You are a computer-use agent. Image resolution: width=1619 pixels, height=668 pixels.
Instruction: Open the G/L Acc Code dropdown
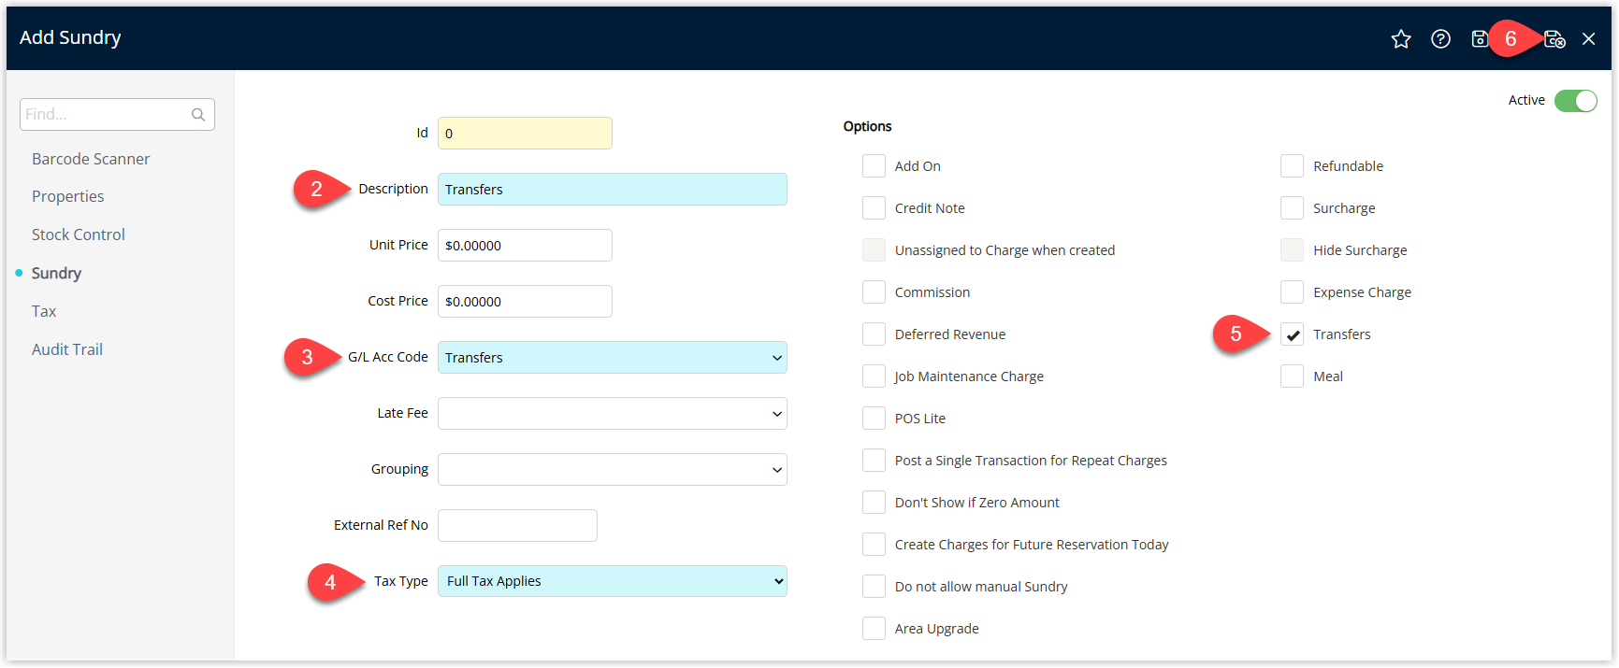click(x=612, y=358)
